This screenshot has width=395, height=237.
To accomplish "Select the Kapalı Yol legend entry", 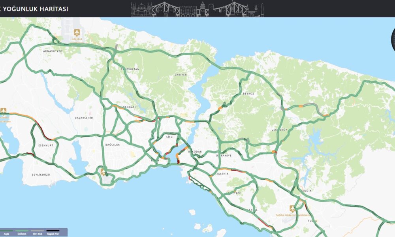I will pyautogui.click(x=53, y=232).
